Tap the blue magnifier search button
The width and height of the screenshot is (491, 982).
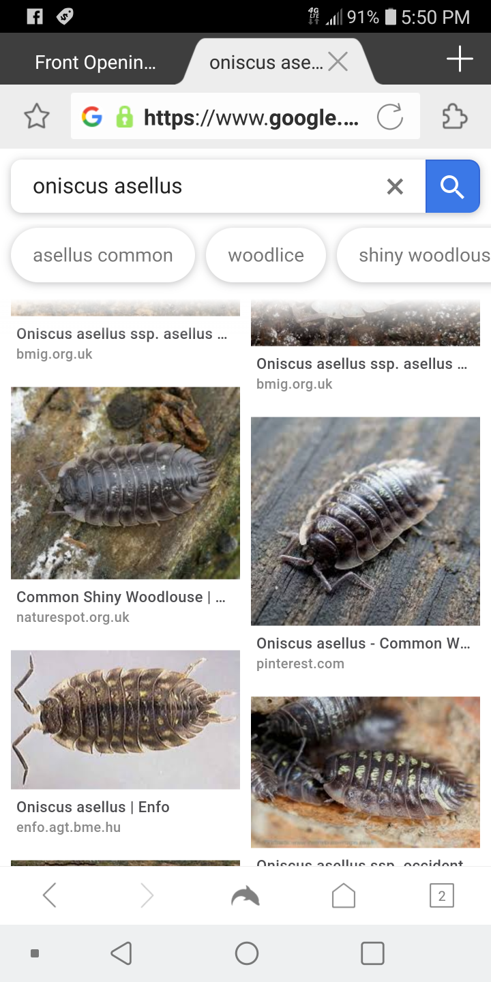pyautogui.click(x=452, y=186)
